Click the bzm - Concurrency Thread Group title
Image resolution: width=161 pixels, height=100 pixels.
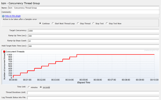21,3
